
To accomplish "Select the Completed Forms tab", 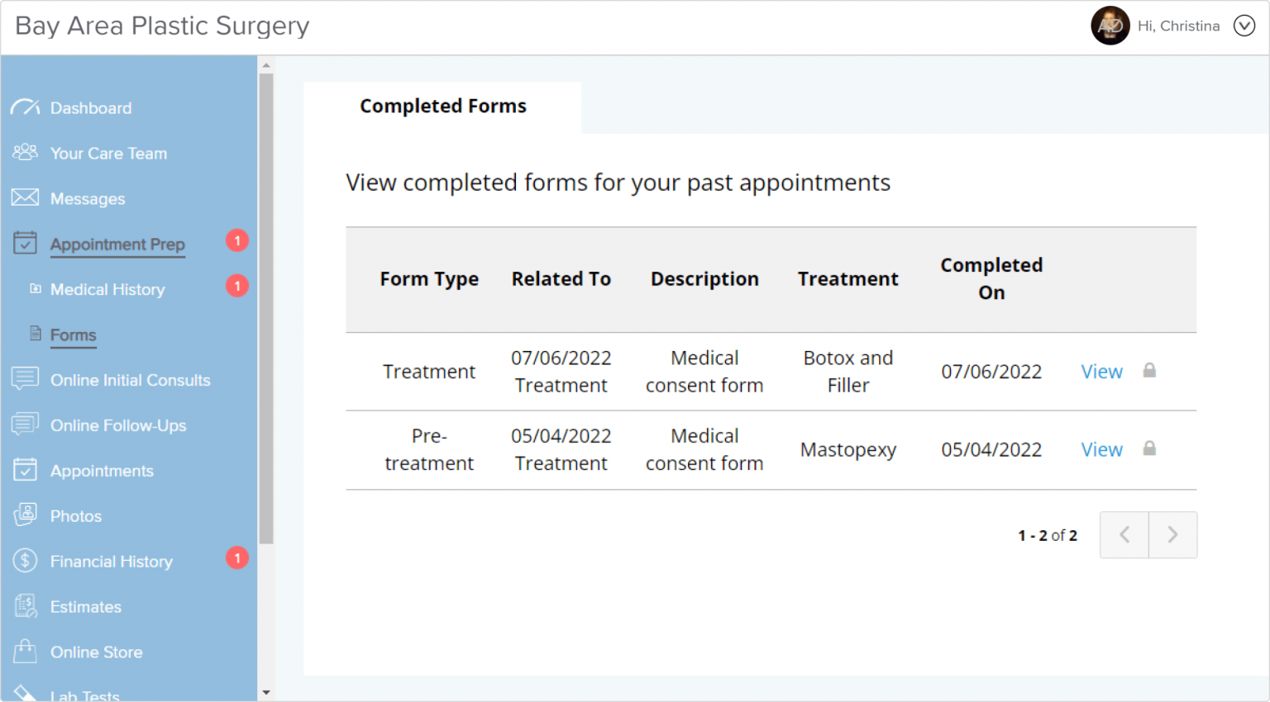I will pos(442,107).
